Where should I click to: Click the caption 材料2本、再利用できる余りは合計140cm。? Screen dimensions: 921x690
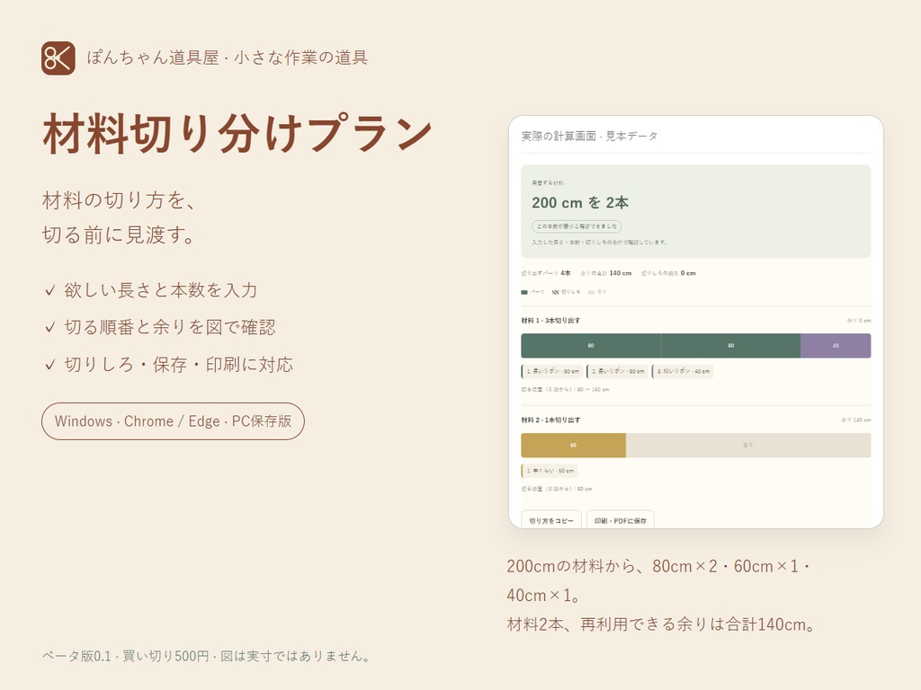[x=662, y=624]
